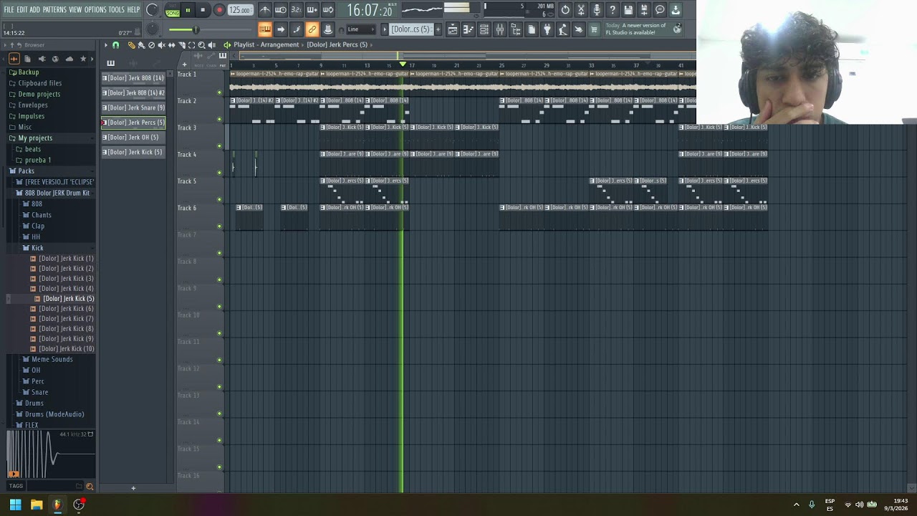
Task: Select the Paint brush tool in Playlist
Action: pos(141,45)
